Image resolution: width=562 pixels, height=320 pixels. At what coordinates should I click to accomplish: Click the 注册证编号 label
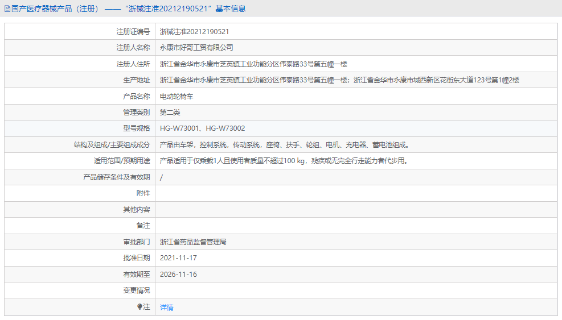tap(133, 31)
